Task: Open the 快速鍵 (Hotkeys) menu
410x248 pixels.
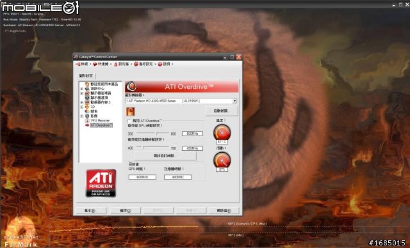Action: click(102, 64)
